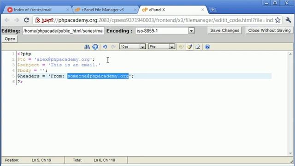Open the font size 10 pt dropdown
The height and width of the screenshot is (166, 295).
[132, 47]
